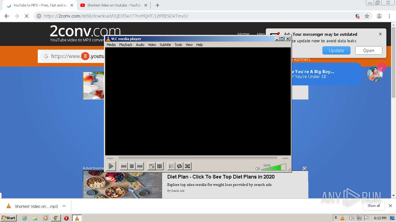Image resolution: width=396 pixels, height=222 pixels.
Task: Open the VLC Tools menu
Action: click(x=178, y=45)
